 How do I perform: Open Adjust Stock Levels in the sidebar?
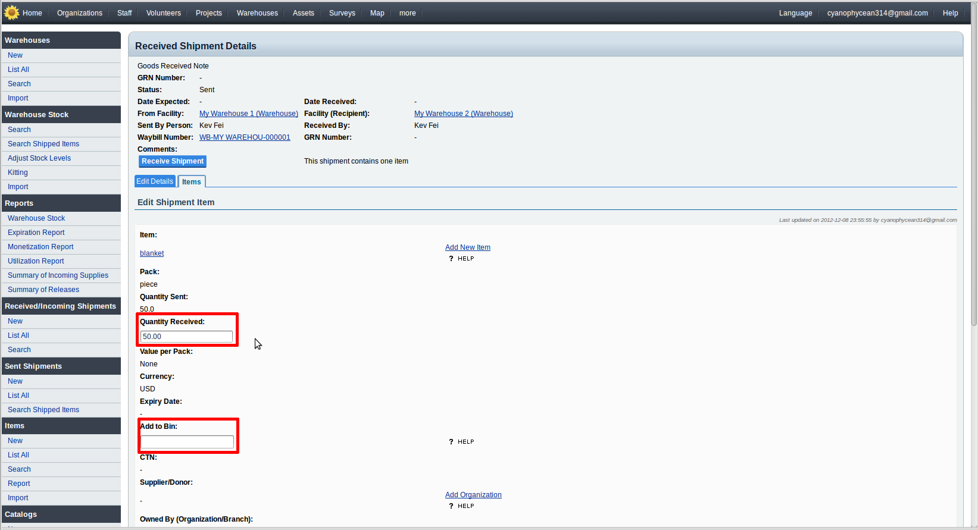[x=39, y=158]
